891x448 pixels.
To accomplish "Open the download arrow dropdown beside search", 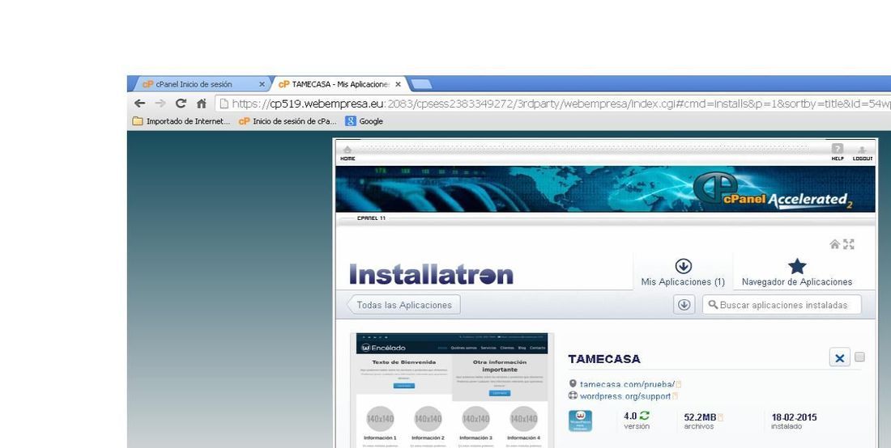I will 684,305.
